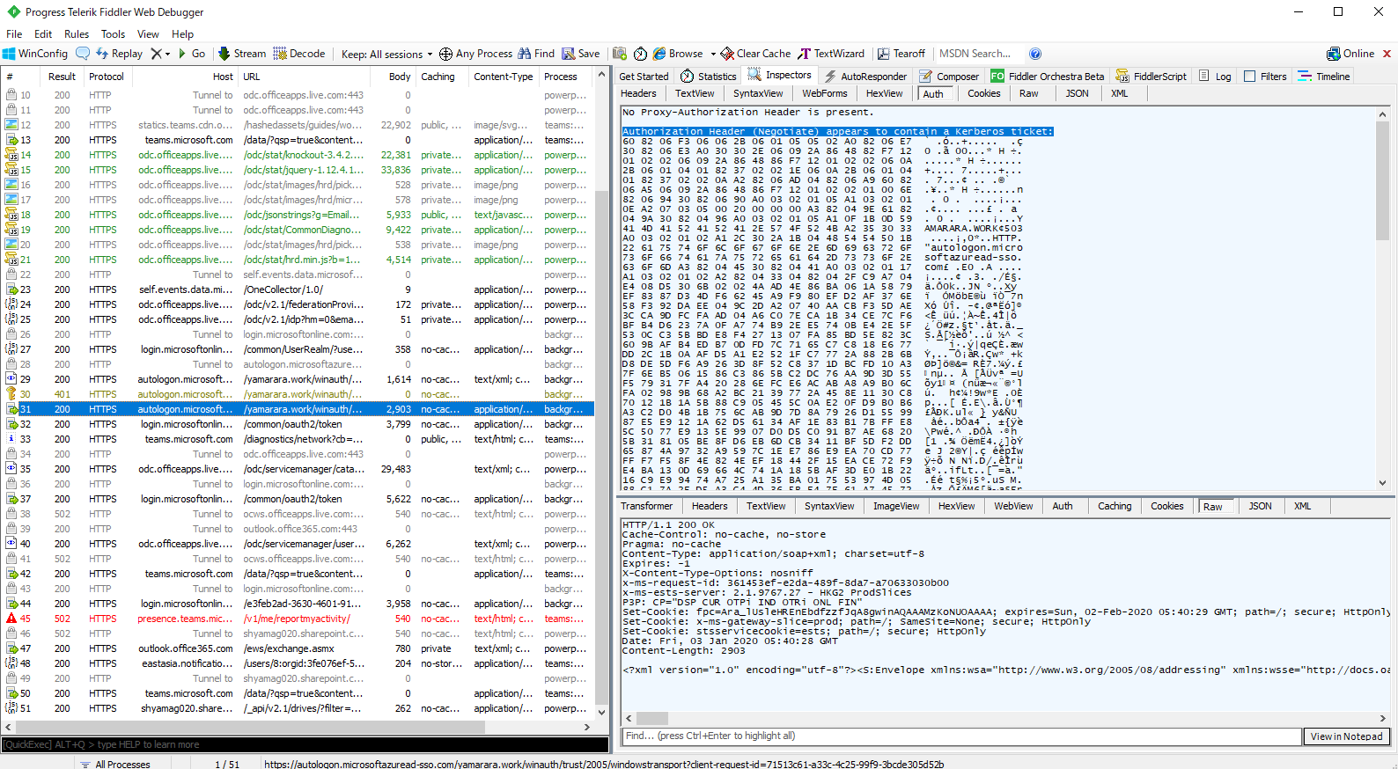Image resolution: width=1398 pixels, height=769 pixels.
Task: Click the screenshot camera icon
Action: click(x=620, y=54)
